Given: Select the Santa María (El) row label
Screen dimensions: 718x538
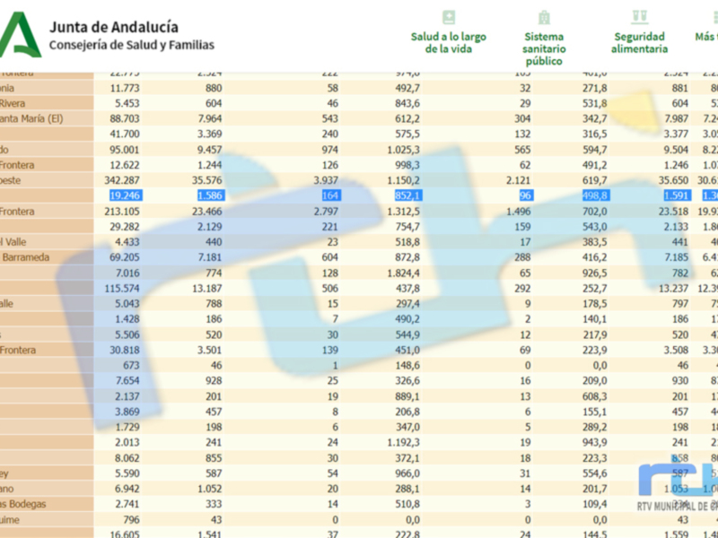Looking at the screenshot, I should tap(31, 118).
